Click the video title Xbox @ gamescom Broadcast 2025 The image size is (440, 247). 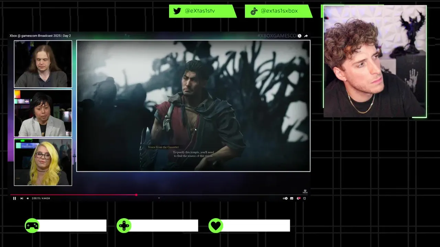click(x=40, y=36)
